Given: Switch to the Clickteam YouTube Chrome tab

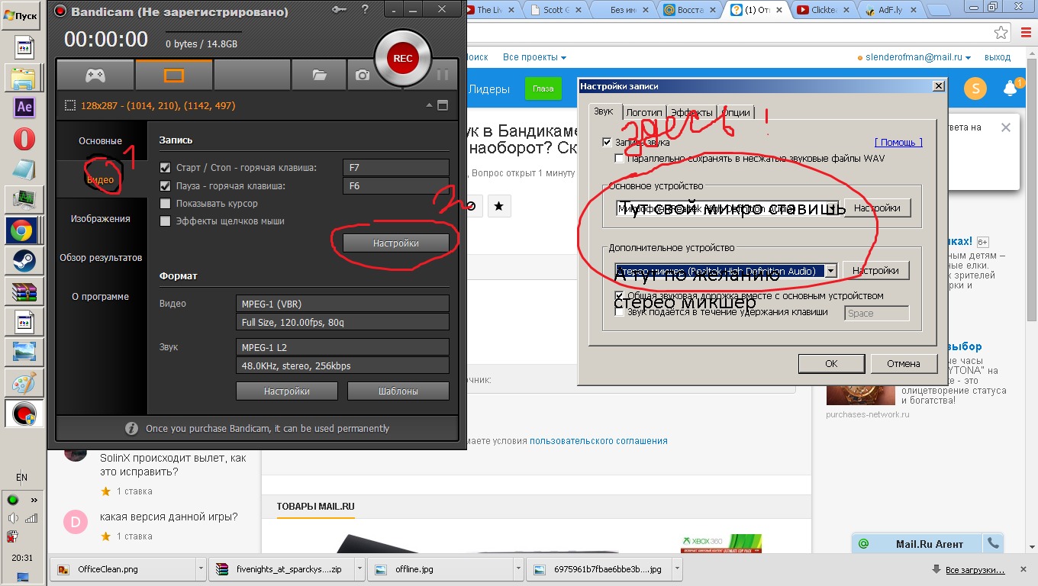Looking at the screenshot, I should [824, 10].
